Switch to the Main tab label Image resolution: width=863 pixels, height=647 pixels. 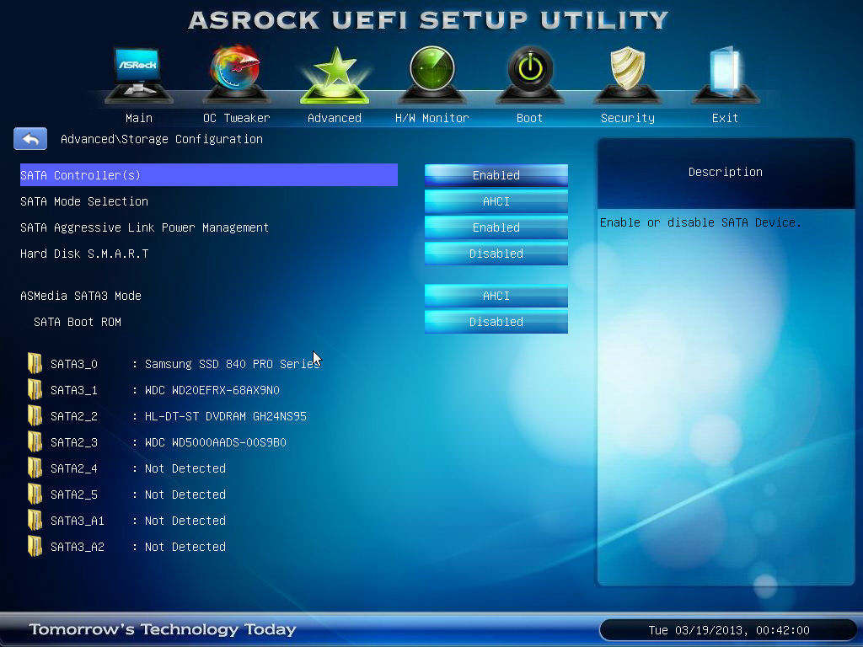click(139, 118)
